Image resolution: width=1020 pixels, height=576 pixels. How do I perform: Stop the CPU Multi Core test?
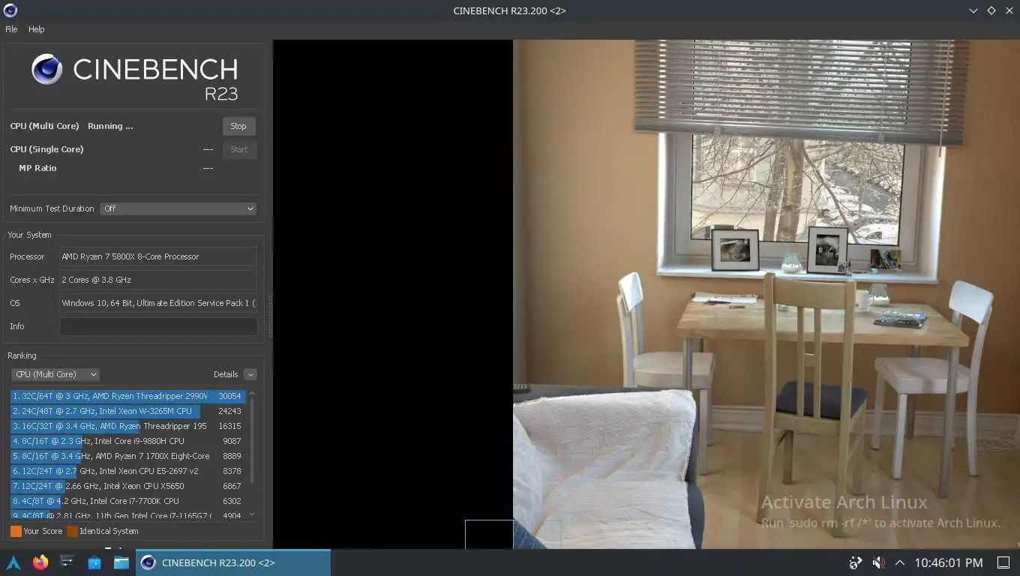click(238, 126)
